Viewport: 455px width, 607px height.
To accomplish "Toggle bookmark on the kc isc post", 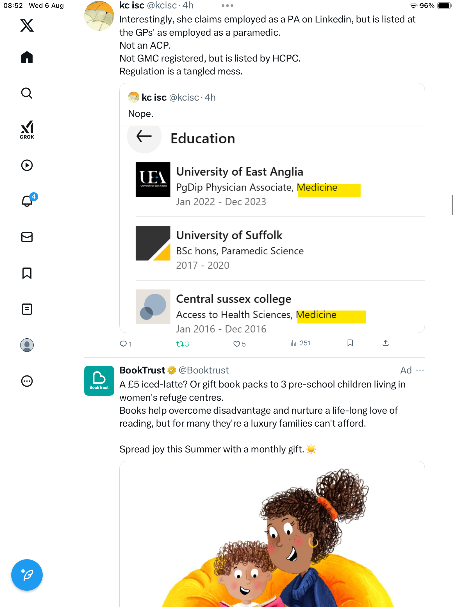I will (350, 343).
